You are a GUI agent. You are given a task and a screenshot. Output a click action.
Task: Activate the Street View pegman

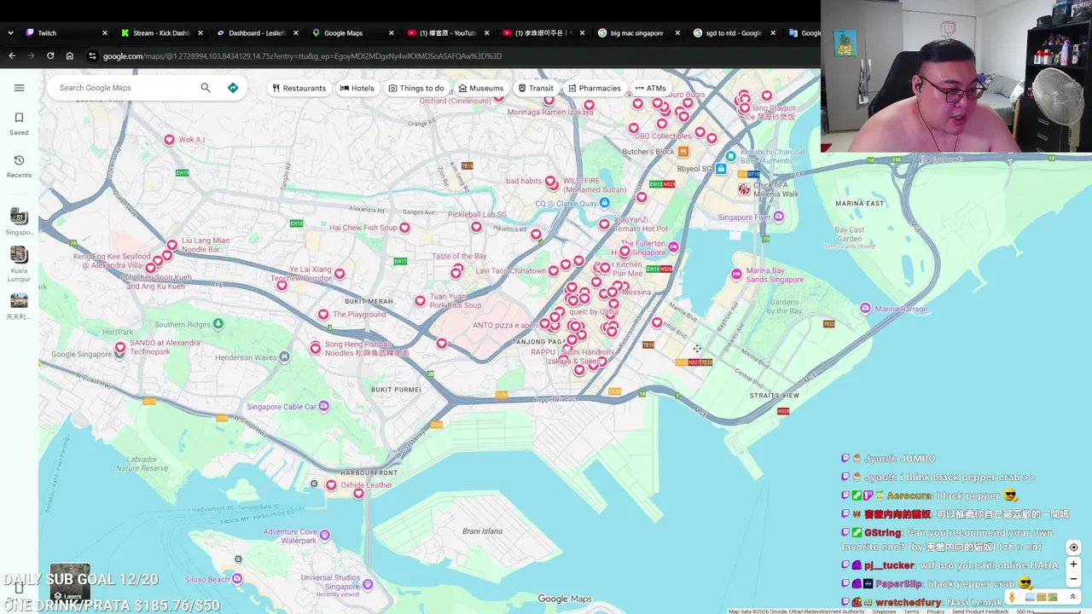[x=1014, y=597]
